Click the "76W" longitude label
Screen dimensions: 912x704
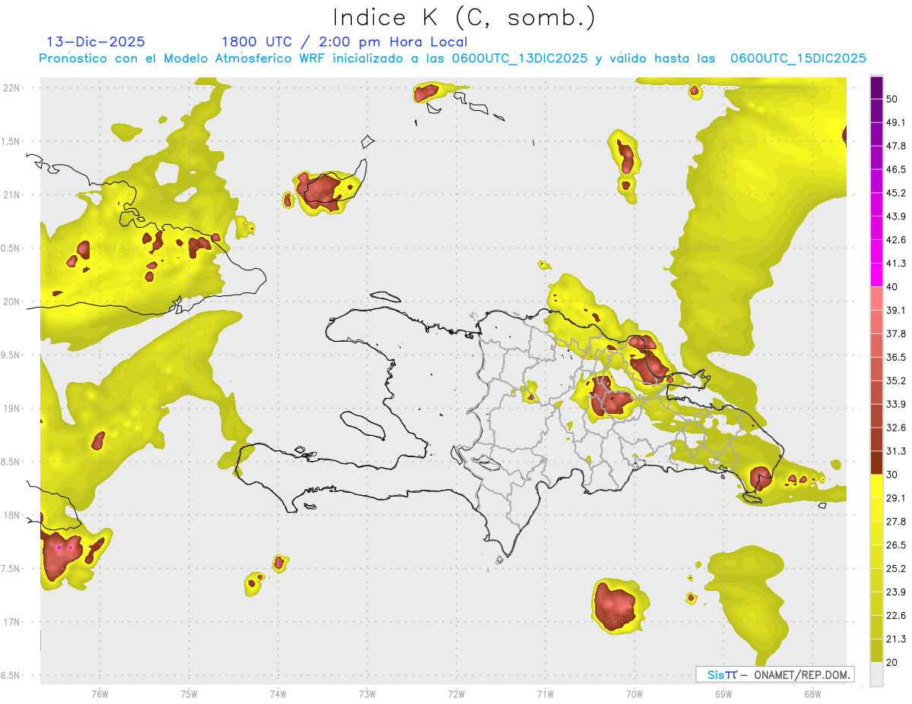[x=100, y=694]
